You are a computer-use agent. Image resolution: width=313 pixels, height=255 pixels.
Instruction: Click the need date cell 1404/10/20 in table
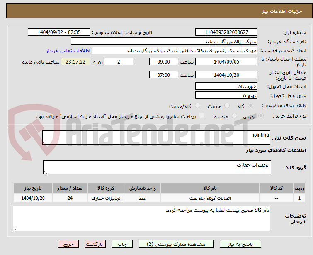coord(33,198)
